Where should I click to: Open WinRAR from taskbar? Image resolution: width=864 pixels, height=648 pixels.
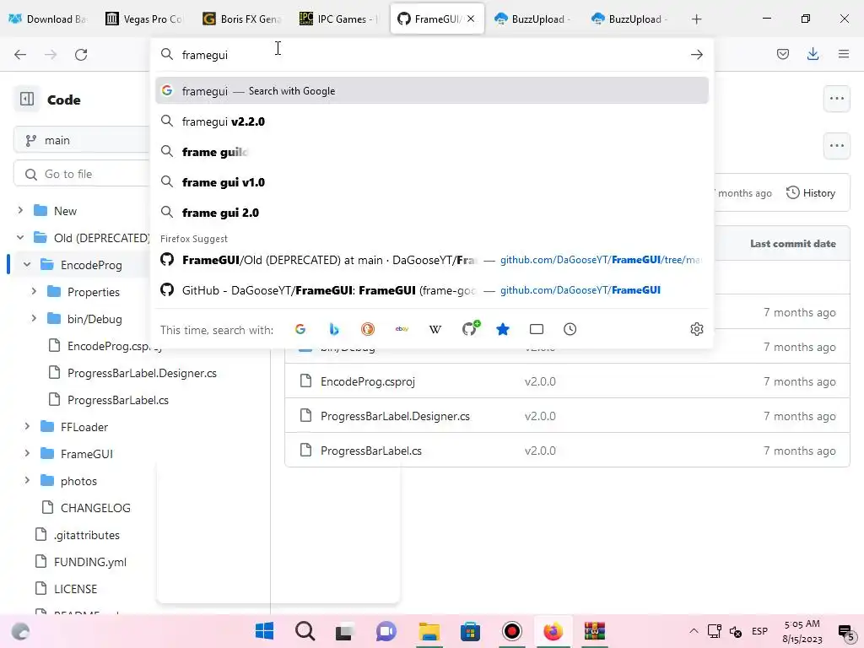point(595,631)
